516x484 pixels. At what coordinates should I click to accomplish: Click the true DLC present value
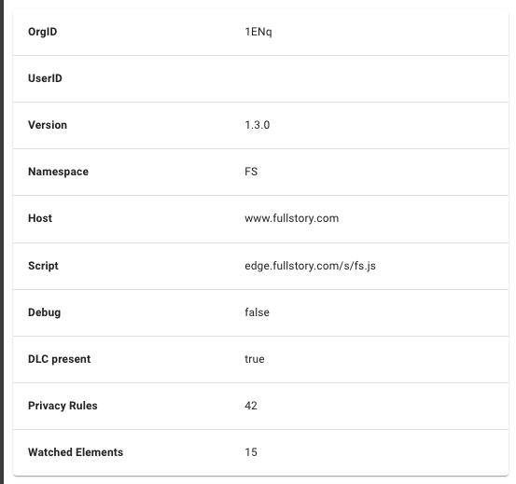coord(255,359)
